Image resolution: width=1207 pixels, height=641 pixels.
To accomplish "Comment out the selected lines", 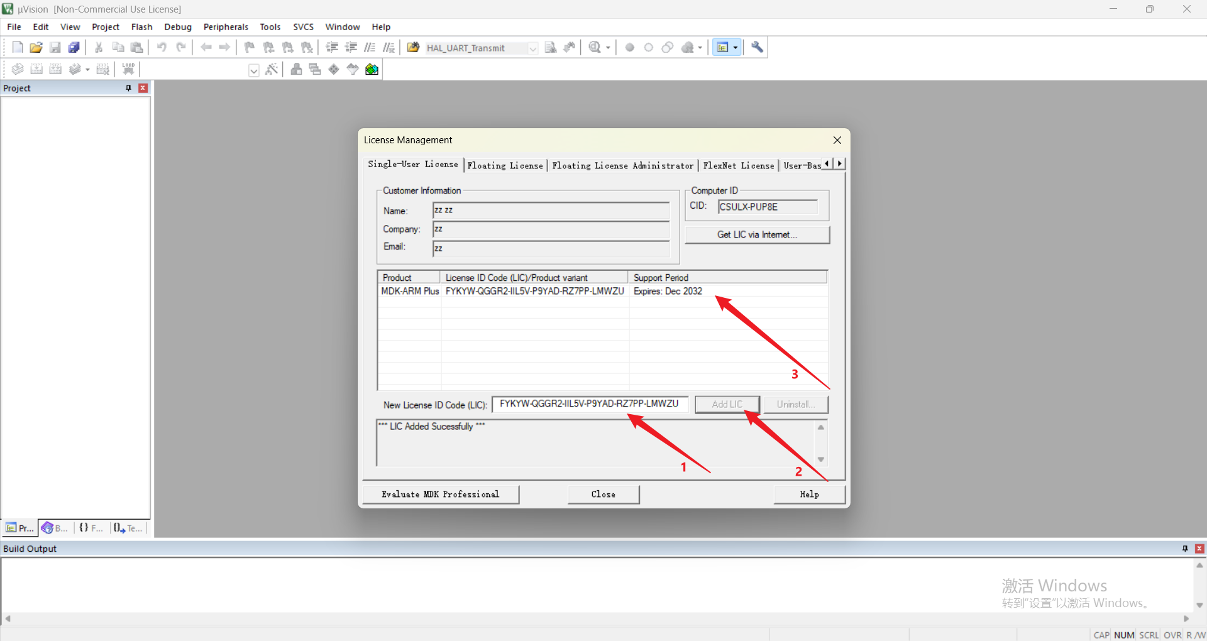I will click(370, 47).
